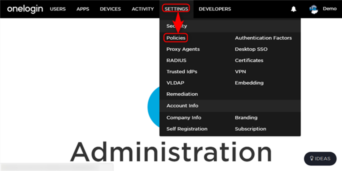Open Trusted IdPs settings
342x171 pixels.
point(182,72)
